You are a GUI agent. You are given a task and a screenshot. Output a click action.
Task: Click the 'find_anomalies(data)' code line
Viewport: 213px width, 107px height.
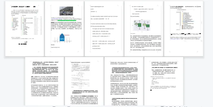pos(135,16)
